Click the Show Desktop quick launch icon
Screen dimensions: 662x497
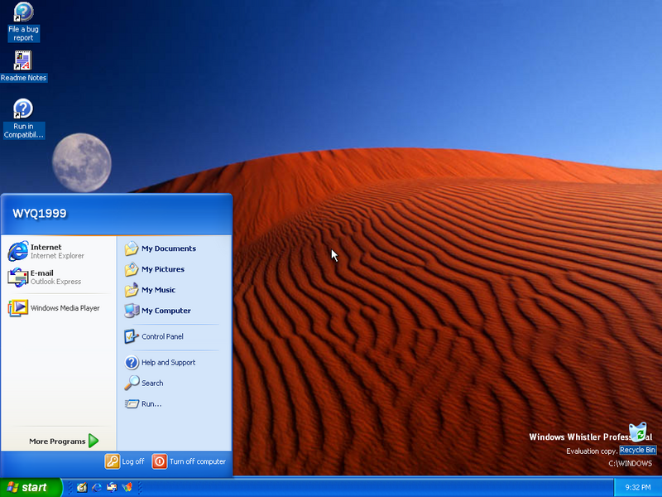point(81,488)
